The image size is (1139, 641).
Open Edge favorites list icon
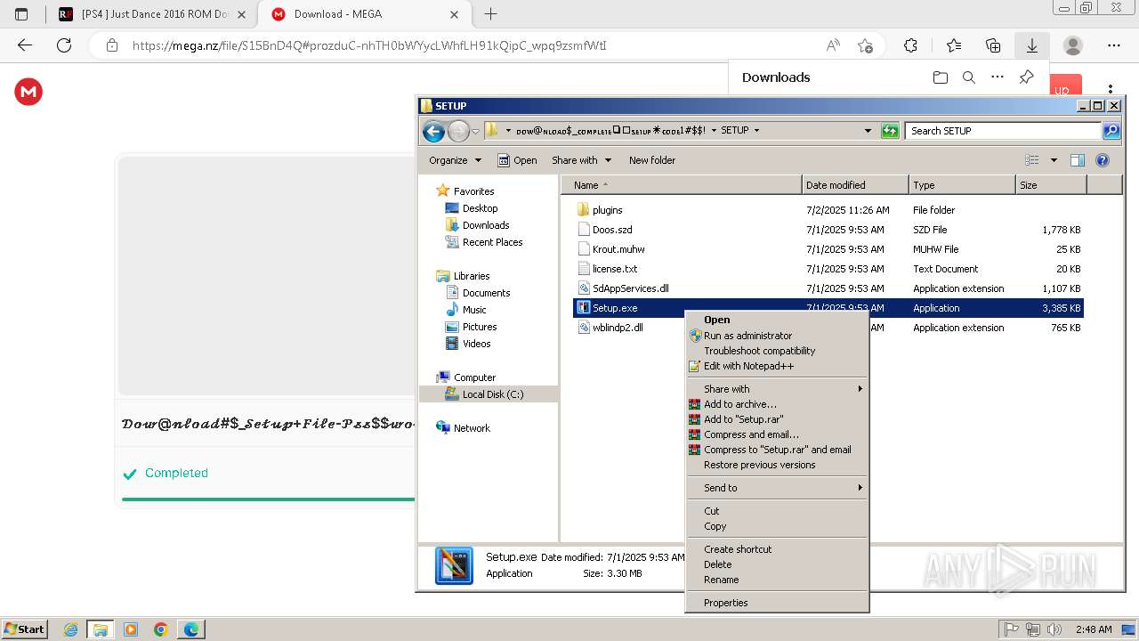(x=954, y=45)
